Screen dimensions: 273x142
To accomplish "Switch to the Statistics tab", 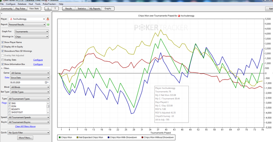I will (x=82, y=9).
